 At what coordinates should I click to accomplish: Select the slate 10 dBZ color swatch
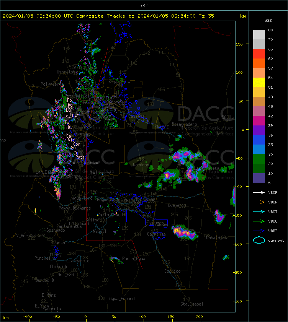[x=259, y=178]
